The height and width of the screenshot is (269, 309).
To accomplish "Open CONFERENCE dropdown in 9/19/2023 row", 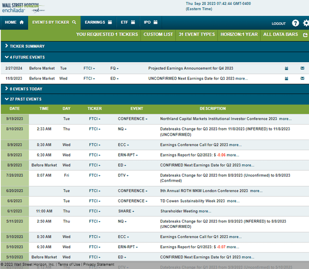I will point(132,119).
